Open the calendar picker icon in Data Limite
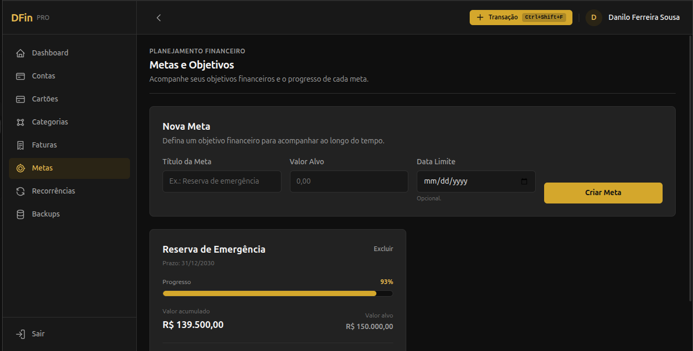Screen dimensions: 693x351 coord(524,182)
